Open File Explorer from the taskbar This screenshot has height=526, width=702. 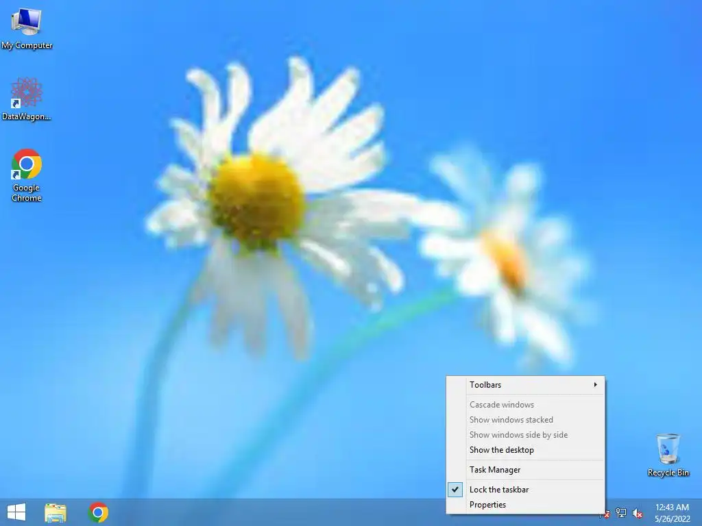tap(56, 512)
